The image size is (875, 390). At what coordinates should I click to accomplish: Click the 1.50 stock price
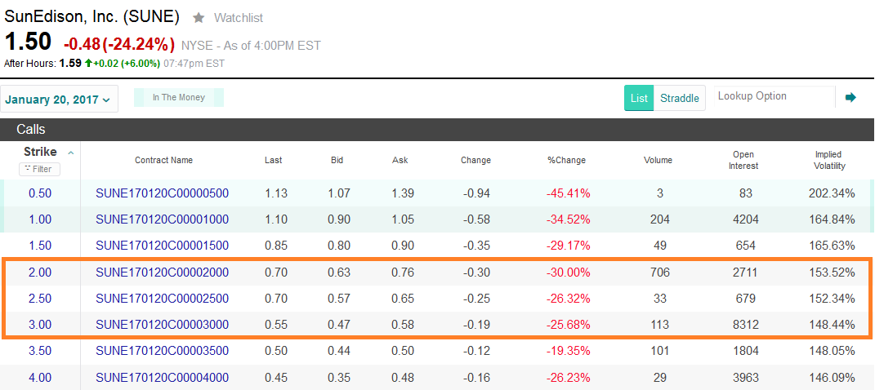(x=28, y=42)
